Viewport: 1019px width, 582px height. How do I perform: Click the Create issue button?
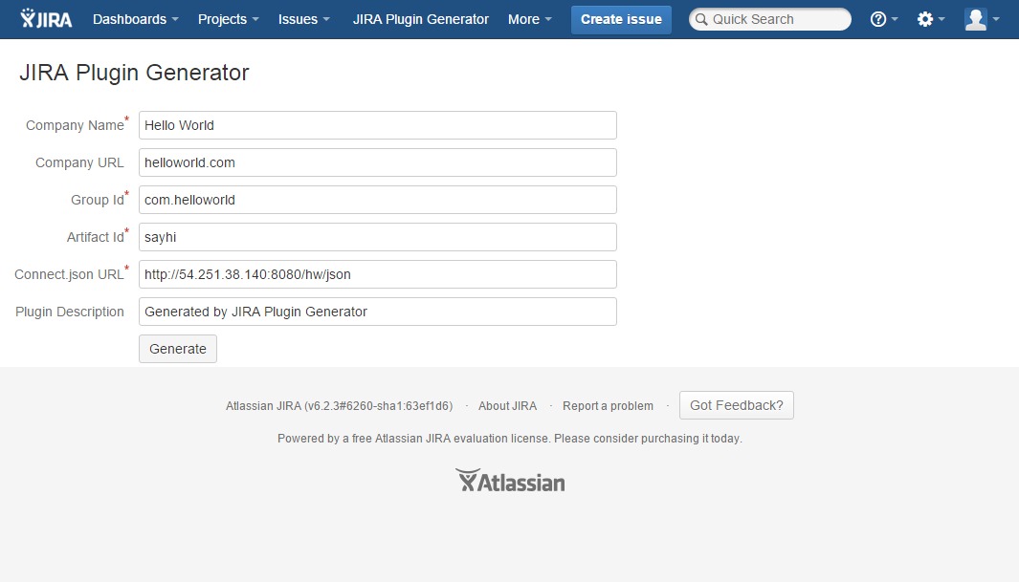(x=621, y=19)
